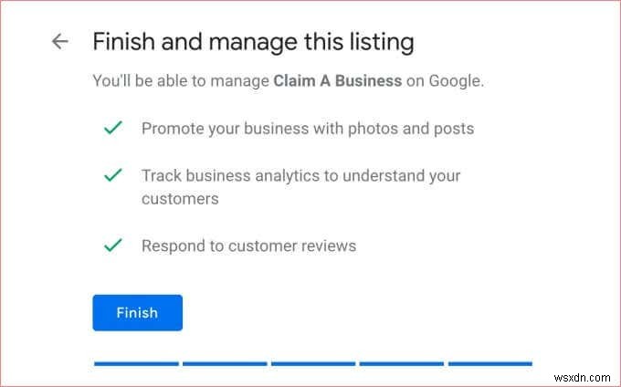Click 'Promote your business with photos and posts'
Viewport: 621px width, 387px height.
[x=307, y=129]
